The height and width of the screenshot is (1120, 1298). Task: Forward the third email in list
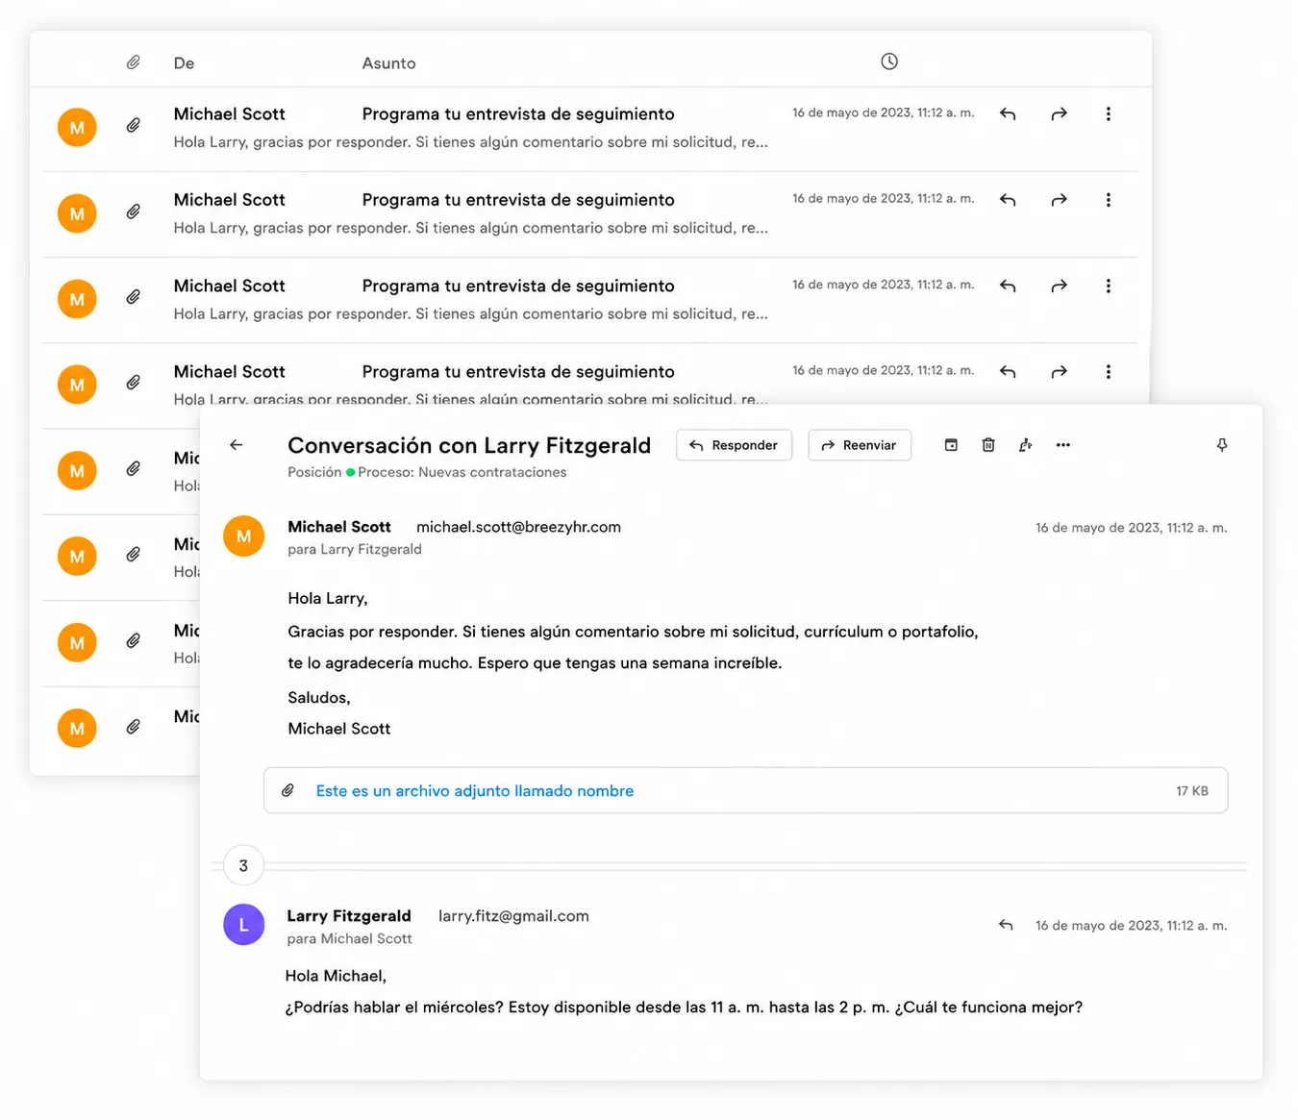click(x=1059, y=286)
